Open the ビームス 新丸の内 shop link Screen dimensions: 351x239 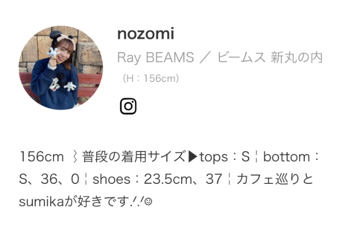(x=270, y=57)
